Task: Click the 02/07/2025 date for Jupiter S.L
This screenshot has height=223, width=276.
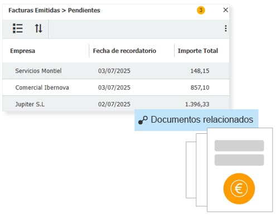Action: (114, 104)
